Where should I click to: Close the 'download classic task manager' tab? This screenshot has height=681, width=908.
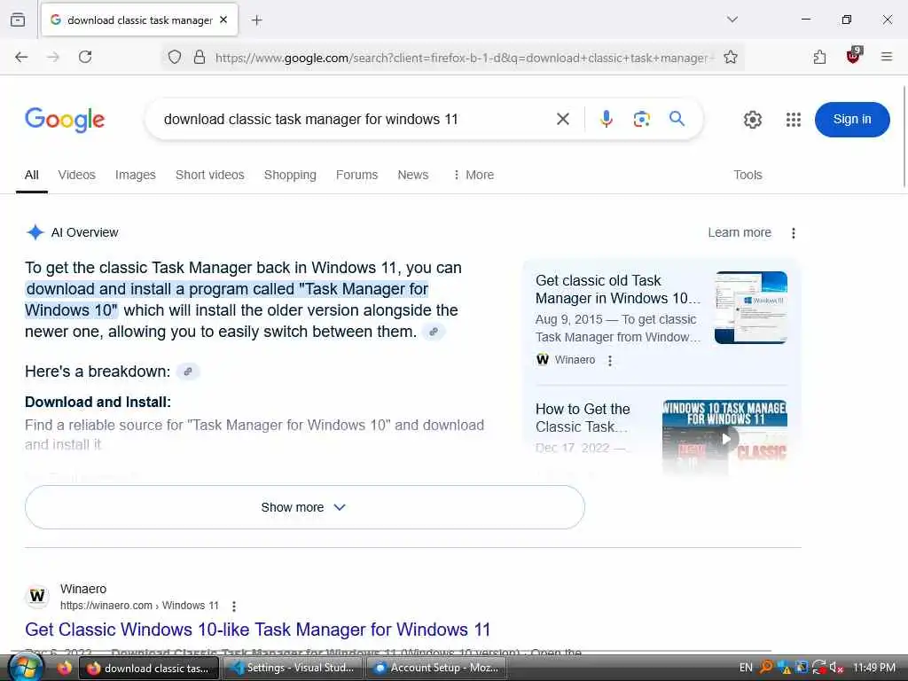click(x=223, y=20)
